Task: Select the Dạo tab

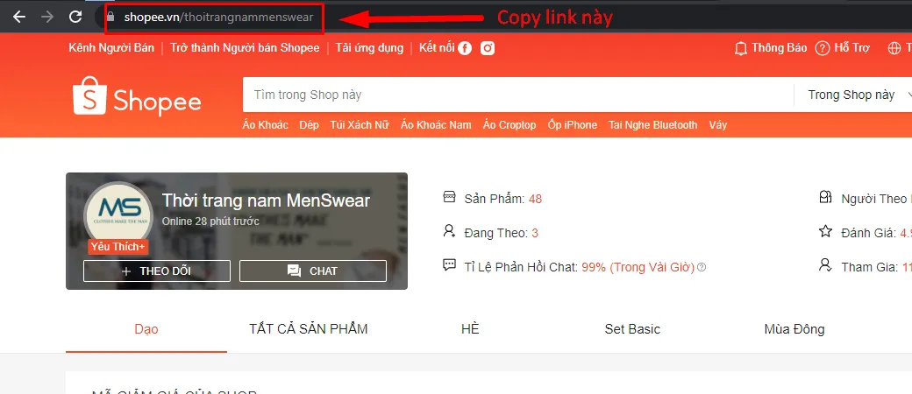Action: [146, 329]
